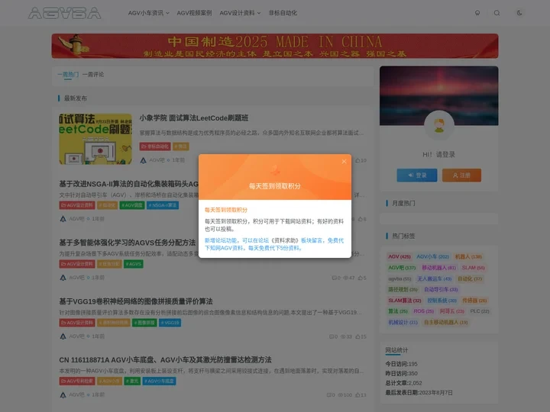Image resolution: width=550 pixels, height=412 pixels.
Task: Click author avatar on AGVS任务分配 post
Action: tap(63, 278)
